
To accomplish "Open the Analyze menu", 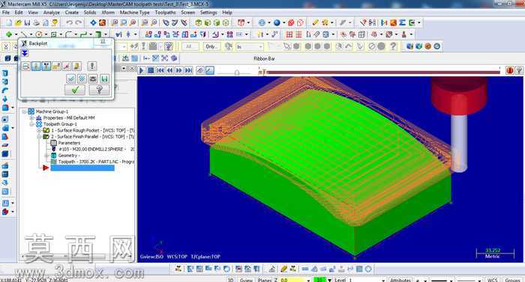I will [x=52, y=13].
